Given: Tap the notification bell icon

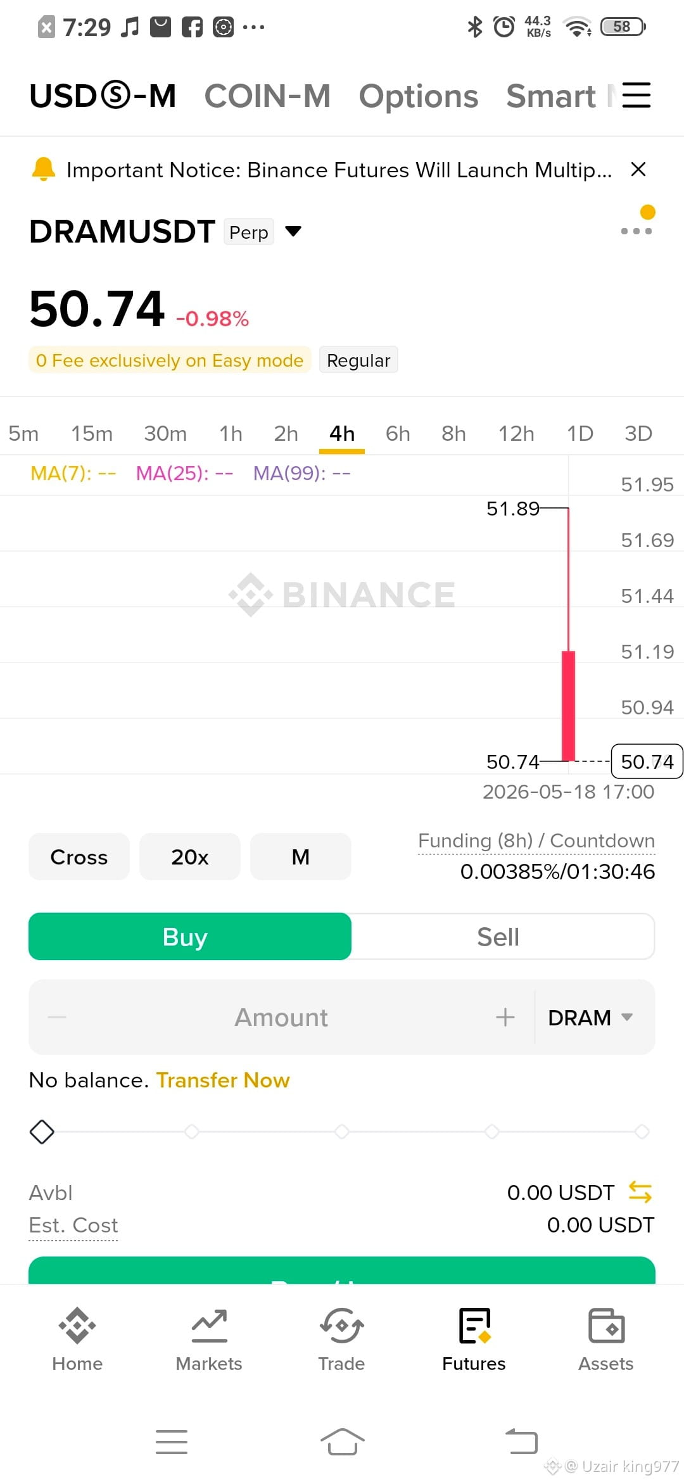Looking at the screenshot, I should (x=44, y=170).
